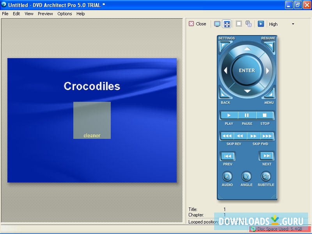Click the SETTINGS corner button on remote
This screenshot has height=234, width=312.
(224, 46)
